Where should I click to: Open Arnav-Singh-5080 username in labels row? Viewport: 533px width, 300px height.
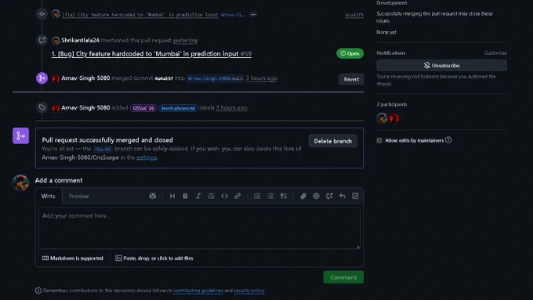[85, 107]
